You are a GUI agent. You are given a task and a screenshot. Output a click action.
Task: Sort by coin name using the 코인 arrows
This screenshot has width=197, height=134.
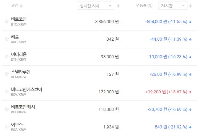(21, 6)
